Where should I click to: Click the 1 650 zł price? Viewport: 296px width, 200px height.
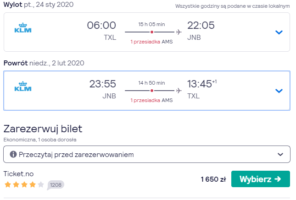[x=213, y=179]
